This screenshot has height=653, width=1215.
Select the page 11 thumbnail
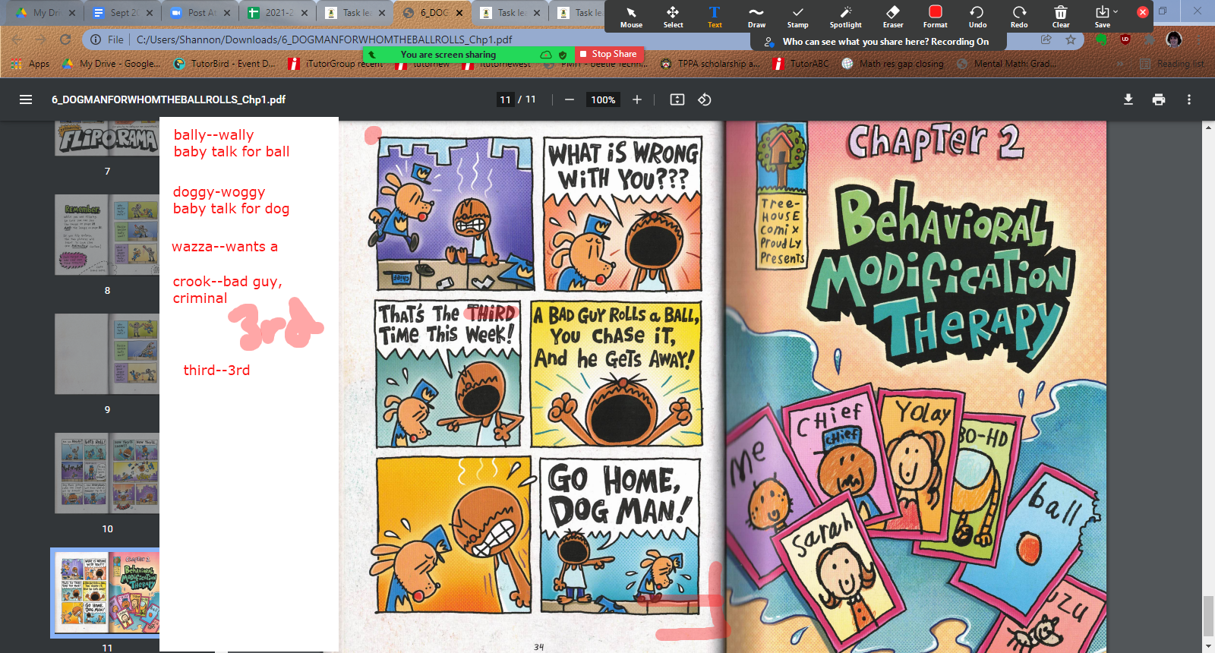pyautogui.click(x=107, y=592)
